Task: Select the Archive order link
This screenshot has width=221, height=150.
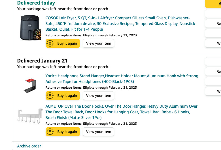Action: click(29, 146)
